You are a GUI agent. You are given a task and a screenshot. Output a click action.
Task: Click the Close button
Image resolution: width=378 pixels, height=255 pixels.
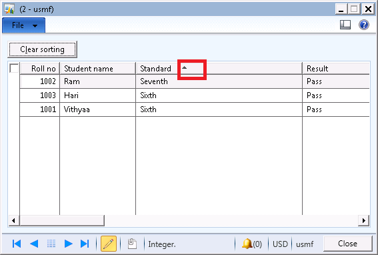[347, 244]
